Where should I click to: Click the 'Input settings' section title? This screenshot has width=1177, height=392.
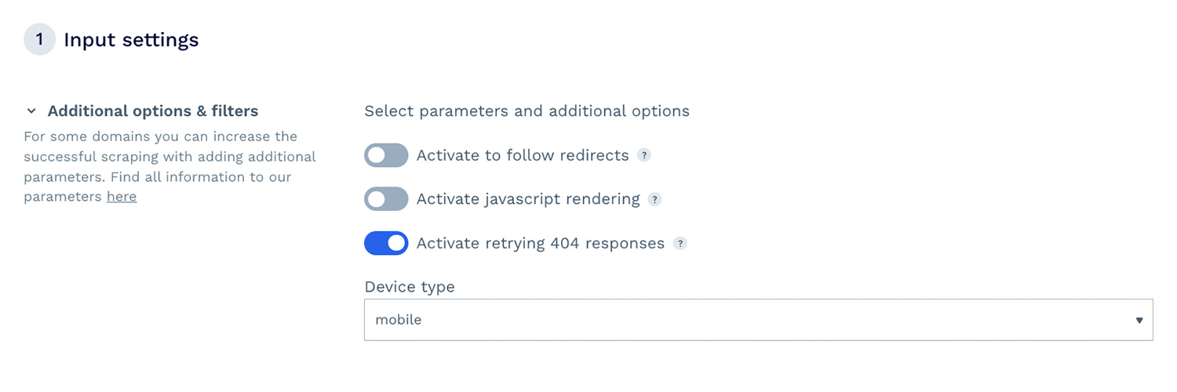131,39
